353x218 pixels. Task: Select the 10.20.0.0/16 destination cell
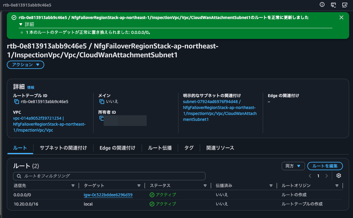pyautogui.click(x=26, y=204)
